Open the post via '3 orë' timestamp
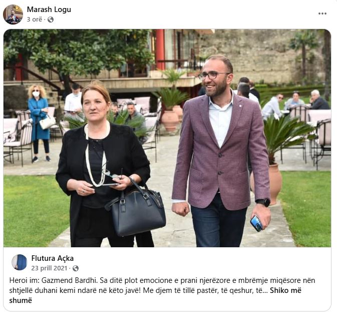Image resolution: width=337 pixels, height=312 pixels. 35,20
